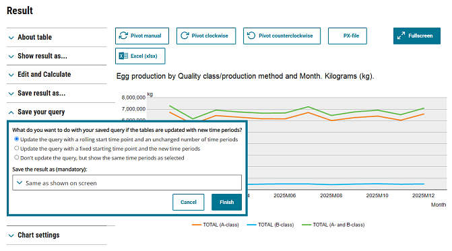Collapse the Save your query section
The image size is (452, 251).
click(57, 112)
